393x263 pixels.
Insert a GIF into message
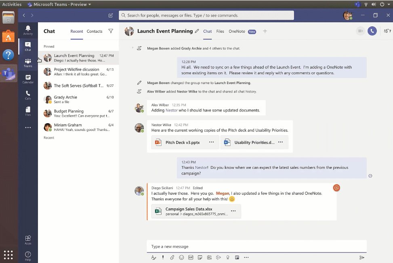[191, 257]
